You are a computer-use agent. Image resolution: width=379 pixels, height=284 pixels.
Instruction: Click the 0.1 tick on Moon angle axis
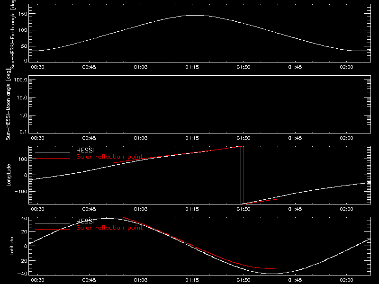[x=23, y=132]
